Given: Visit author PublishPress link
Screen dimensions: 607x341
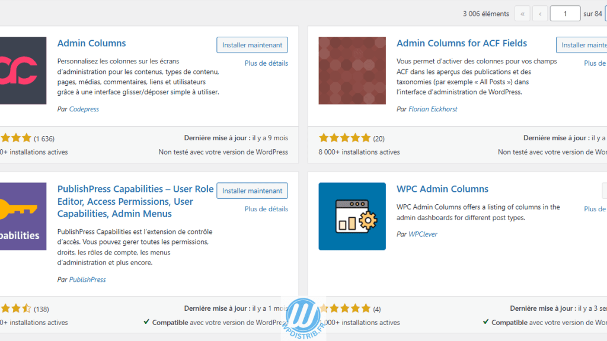Looking at the screenshot, I should (87, 279).
